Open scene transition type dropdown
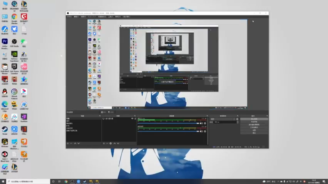 [x=223, y=119]
